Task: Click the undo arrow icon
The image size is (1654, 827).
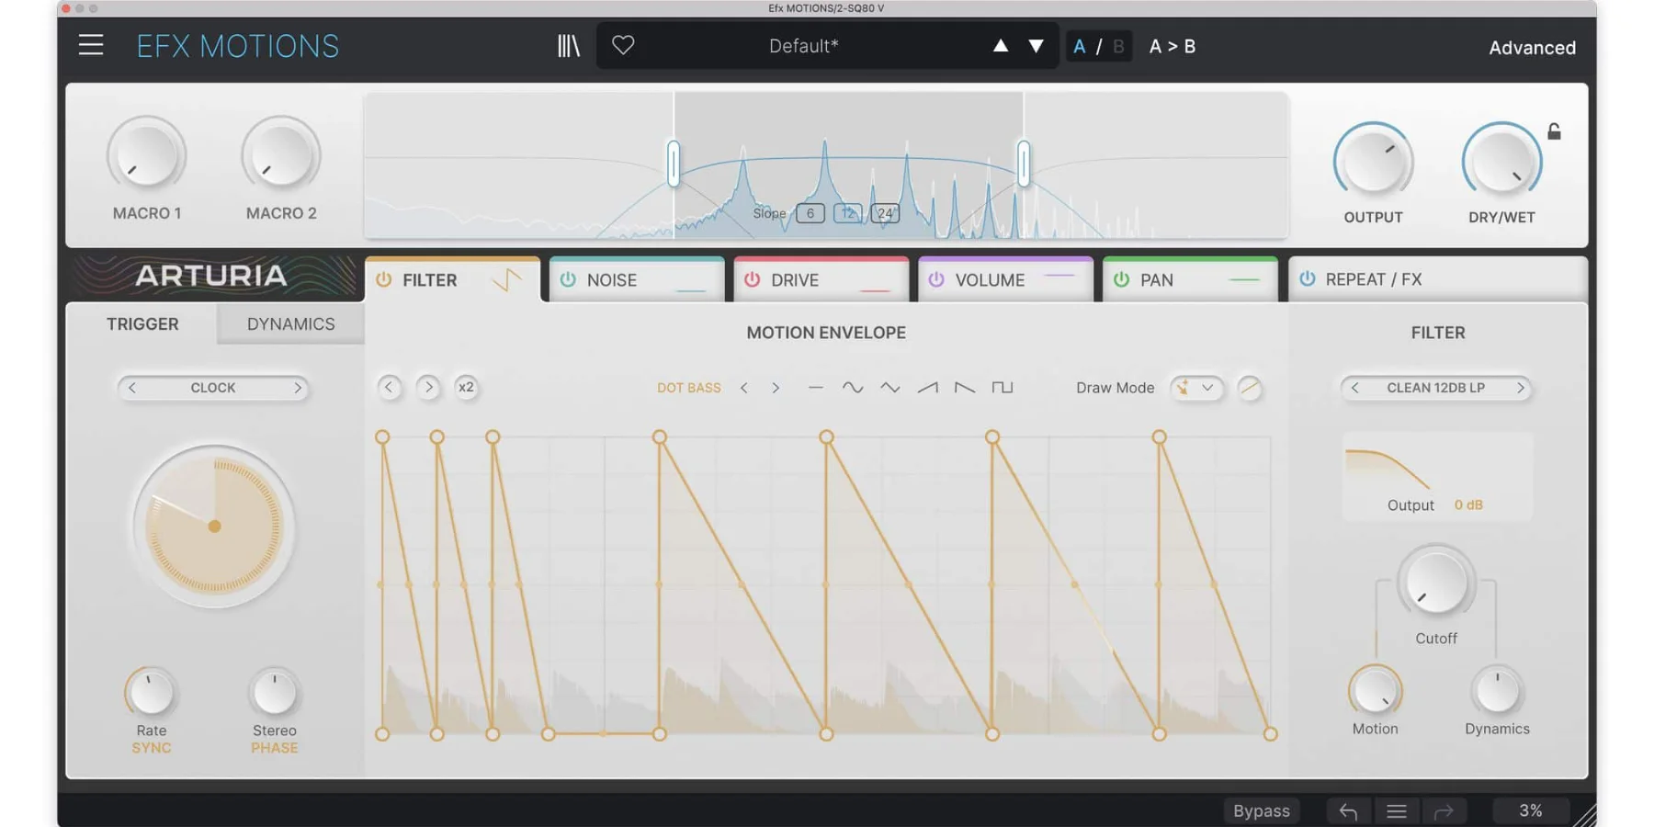Action: pyautogui.click(x=1348, y=810)
